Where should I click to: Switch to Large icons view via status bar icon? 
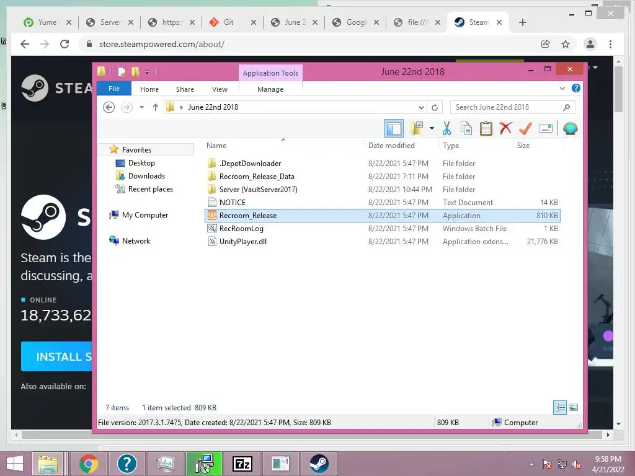point(574,407)
